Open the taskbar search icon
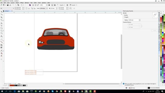165x93 pixels. (6, 91)
